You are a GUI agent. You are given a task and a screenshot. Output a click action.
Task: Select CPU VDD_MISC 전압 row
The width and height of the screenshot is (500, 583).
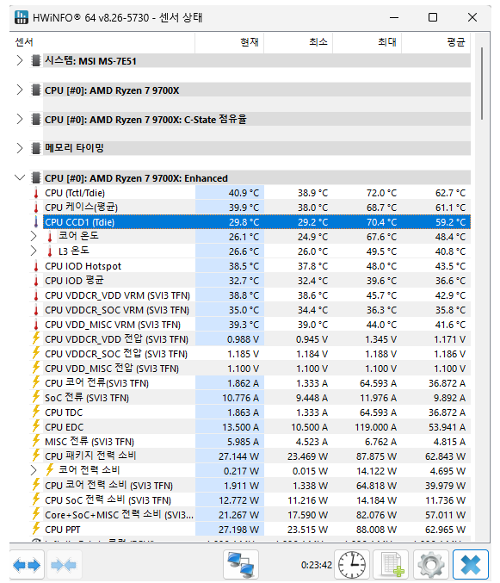coord(250,369)
